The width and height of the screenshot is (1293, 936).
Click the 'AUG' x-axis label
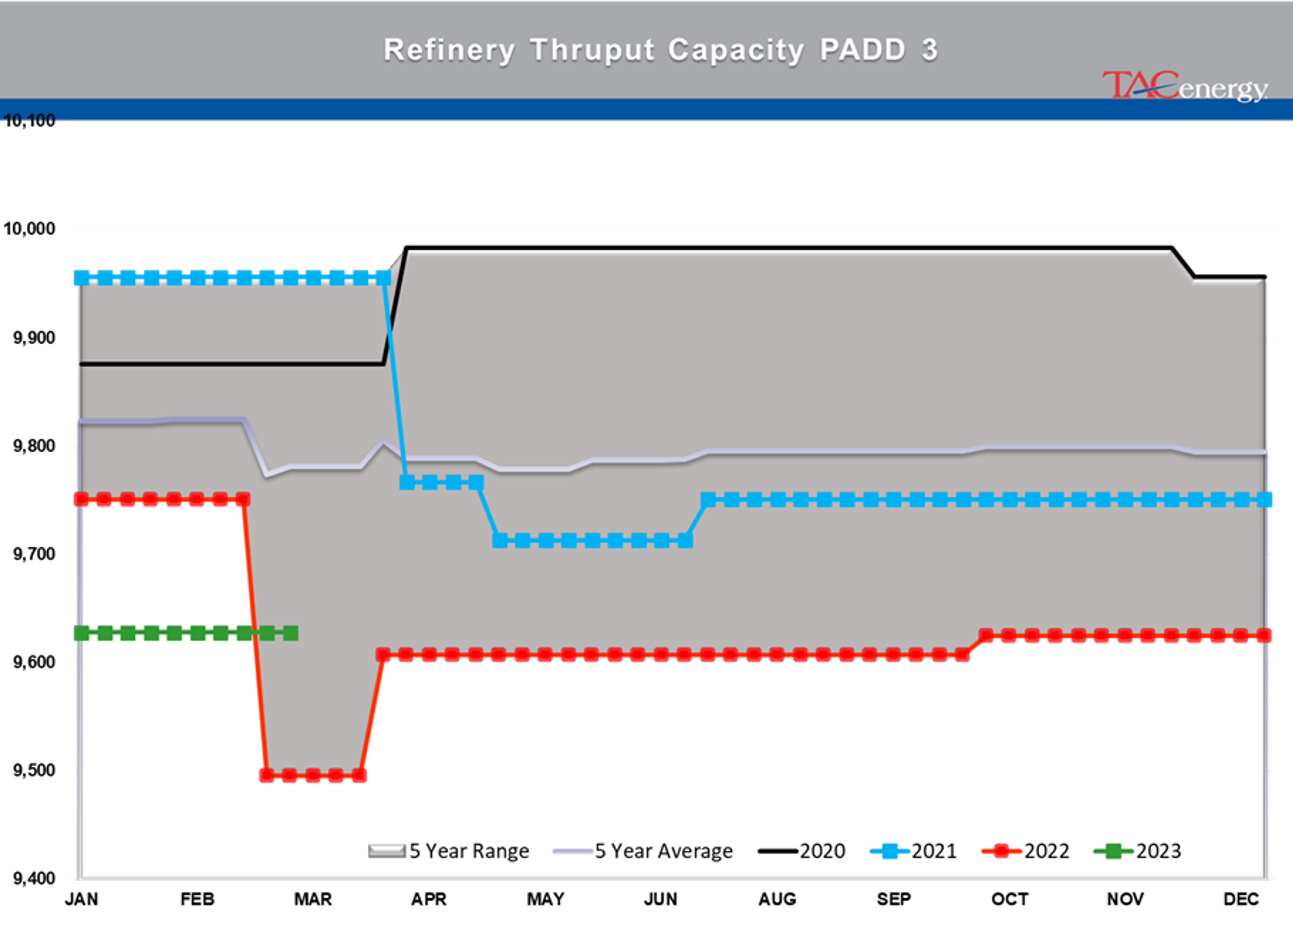pyautogui.click(x=777, y=899)
